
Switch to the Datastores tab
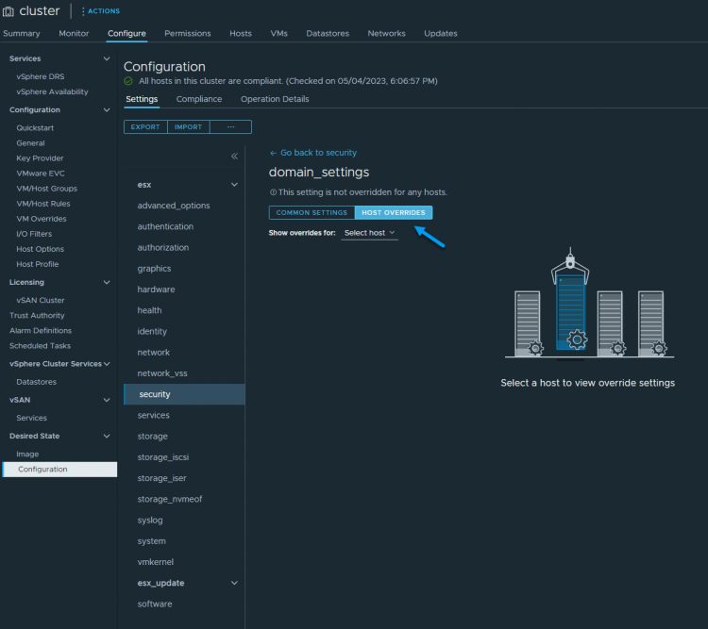328,33
